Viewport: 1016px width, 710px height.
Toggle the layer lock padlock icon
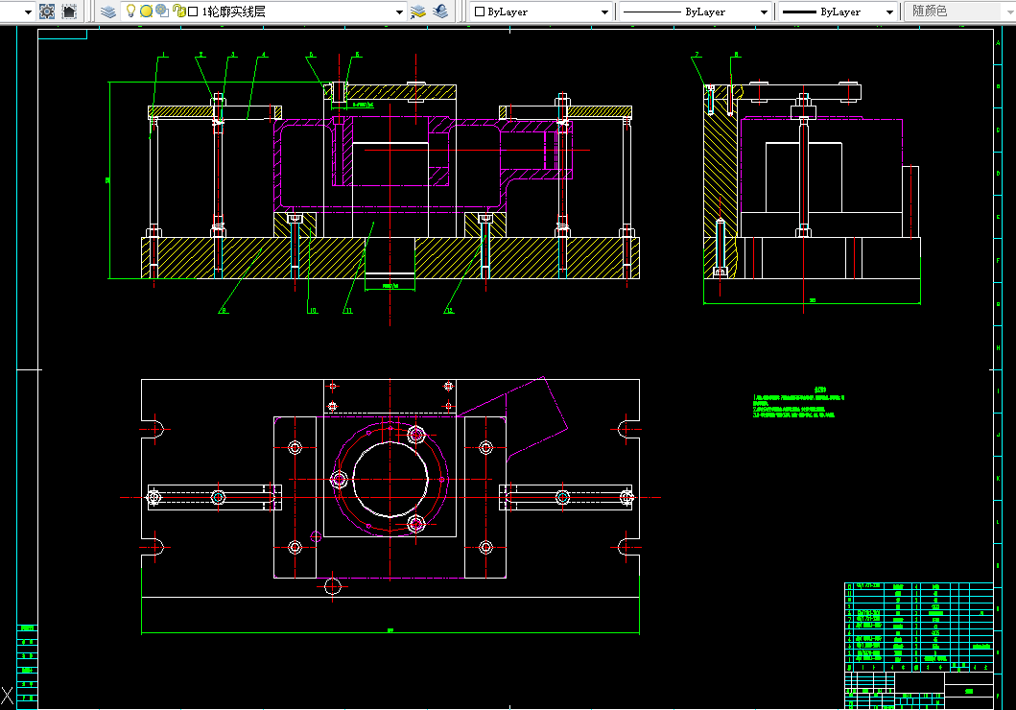coord(178,11)
